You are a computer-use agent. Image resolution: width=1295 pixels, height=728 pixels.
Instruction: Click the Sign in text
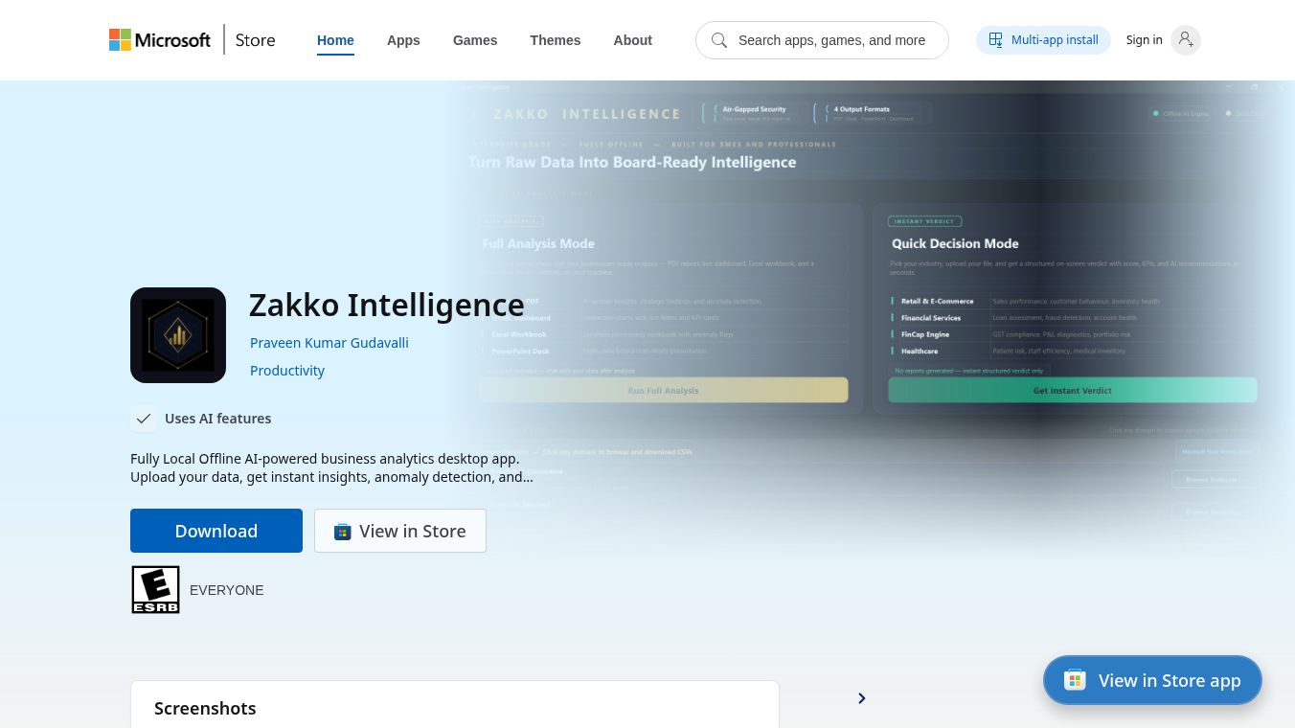pyautogui.click(x=1144, y=40)
